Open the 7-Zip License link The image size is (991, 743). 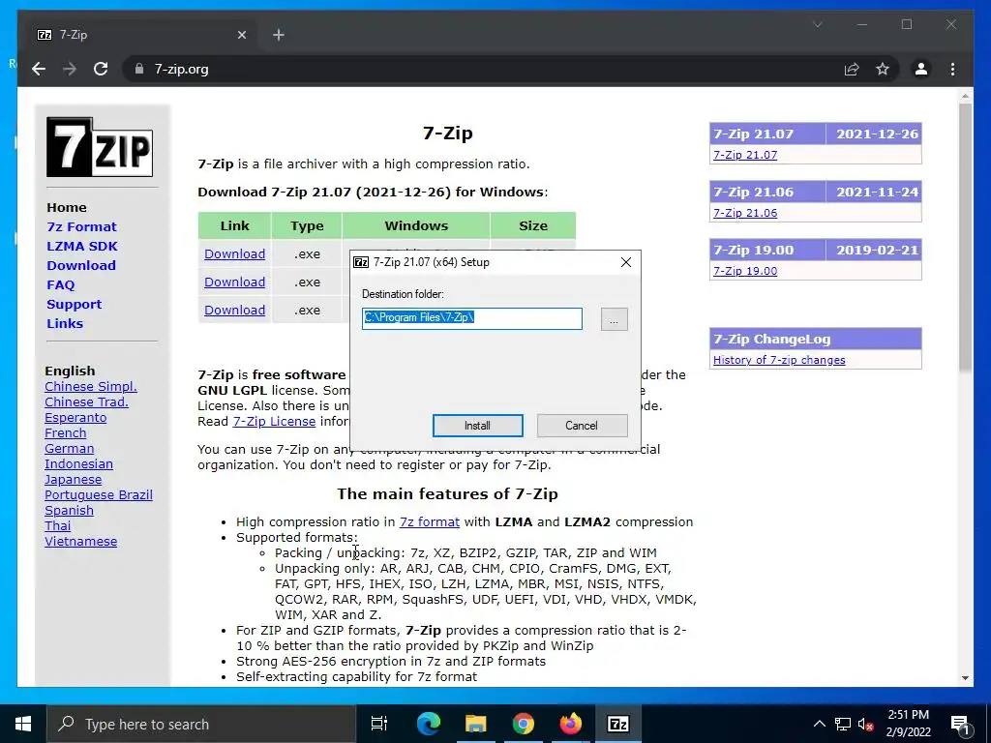coord(274,422)
